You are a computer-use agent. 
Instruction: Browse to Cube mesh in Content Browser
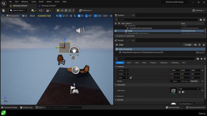[183, 92]
